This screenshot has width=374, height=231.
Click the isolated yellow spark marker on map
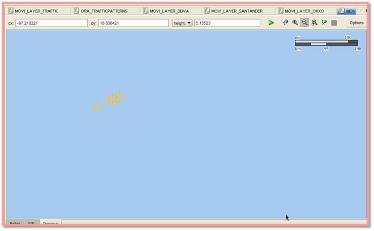(98, 107)
